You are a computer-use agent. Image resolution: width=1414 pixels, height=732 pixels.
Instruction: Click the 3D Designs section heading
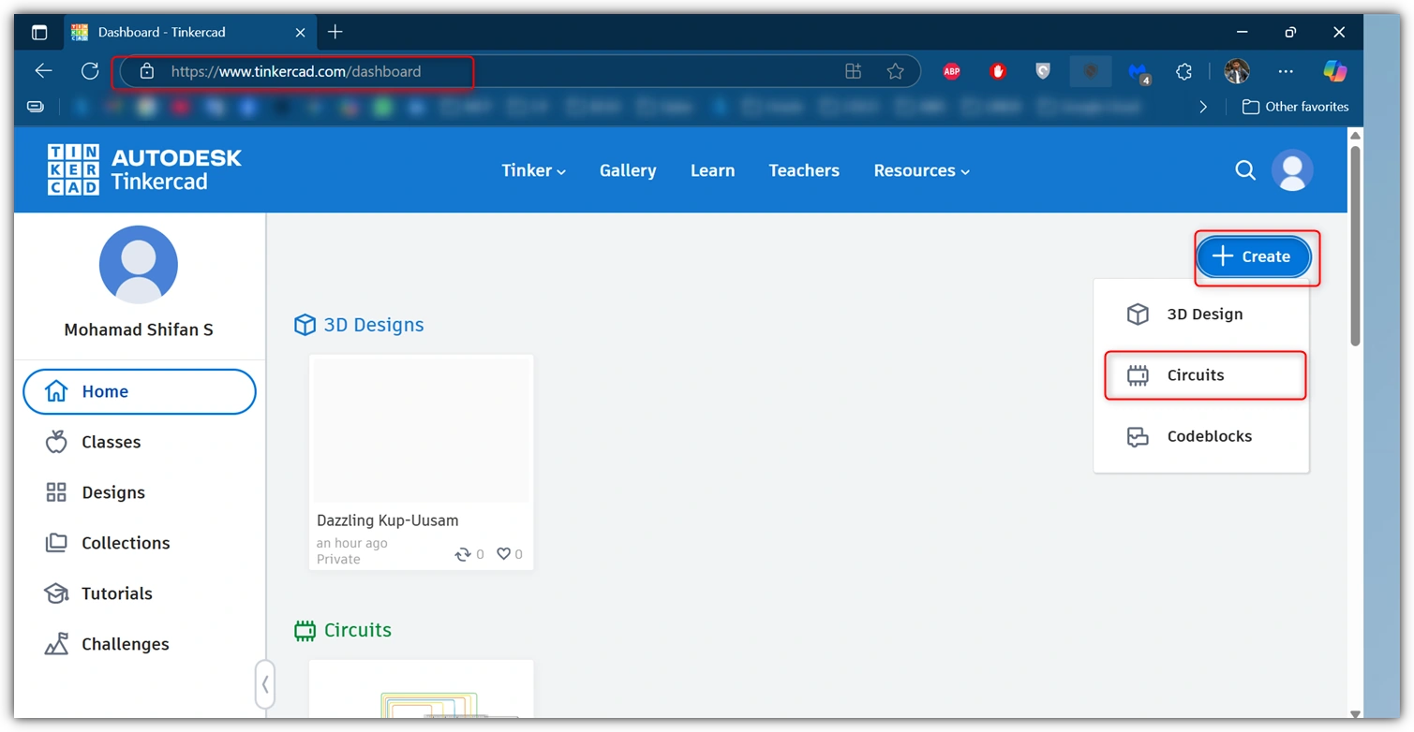[x=373, y=325]
